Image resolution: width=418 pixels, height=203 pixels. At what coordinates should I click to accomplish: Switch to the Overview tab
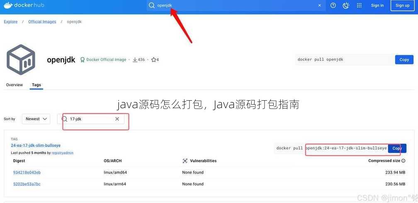[x=15, y=85]
